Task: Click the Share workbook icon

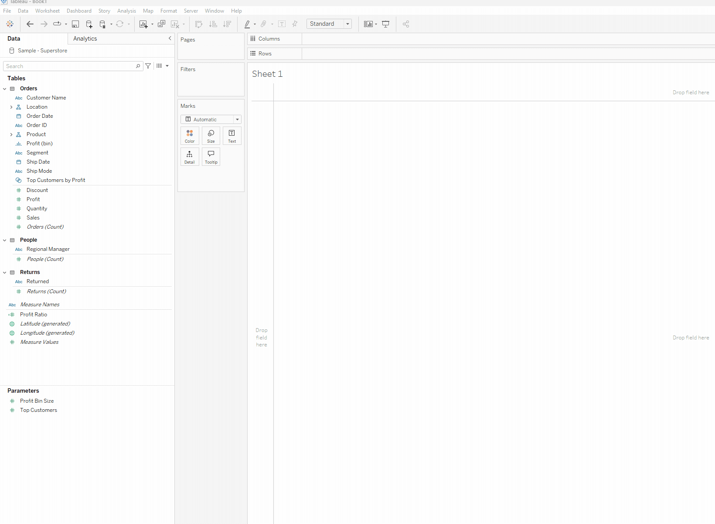Action: [406, 24]
